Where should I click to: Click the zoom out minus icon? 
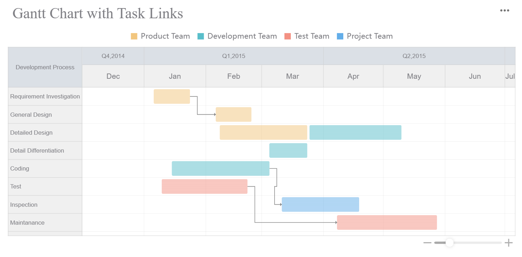[427, 243]
